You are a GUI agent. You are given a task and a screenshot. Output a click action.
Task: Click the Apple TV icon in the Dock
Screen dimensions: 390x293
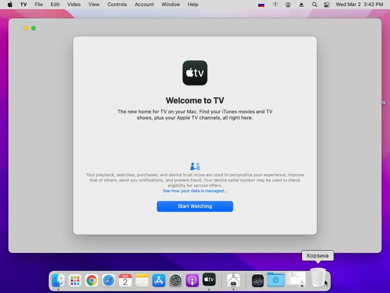pos(209,280)
